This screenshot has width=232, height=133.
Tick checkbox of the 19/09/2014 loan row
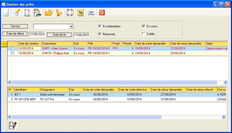click(12, 53)
